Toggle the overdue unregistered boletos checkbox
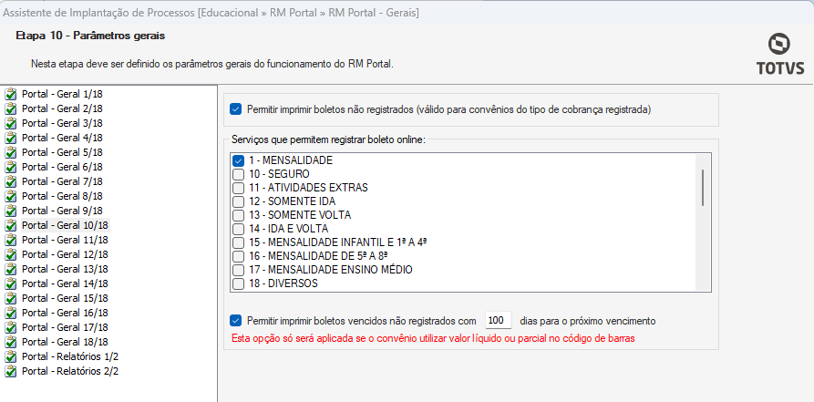 coord(236,321)
